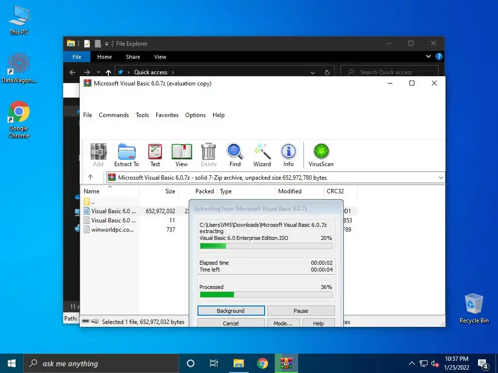The height and width of the screenshot is (373, 498).
Task: Switch to File Explorer View tab
Action: click(x=160, y=57)
